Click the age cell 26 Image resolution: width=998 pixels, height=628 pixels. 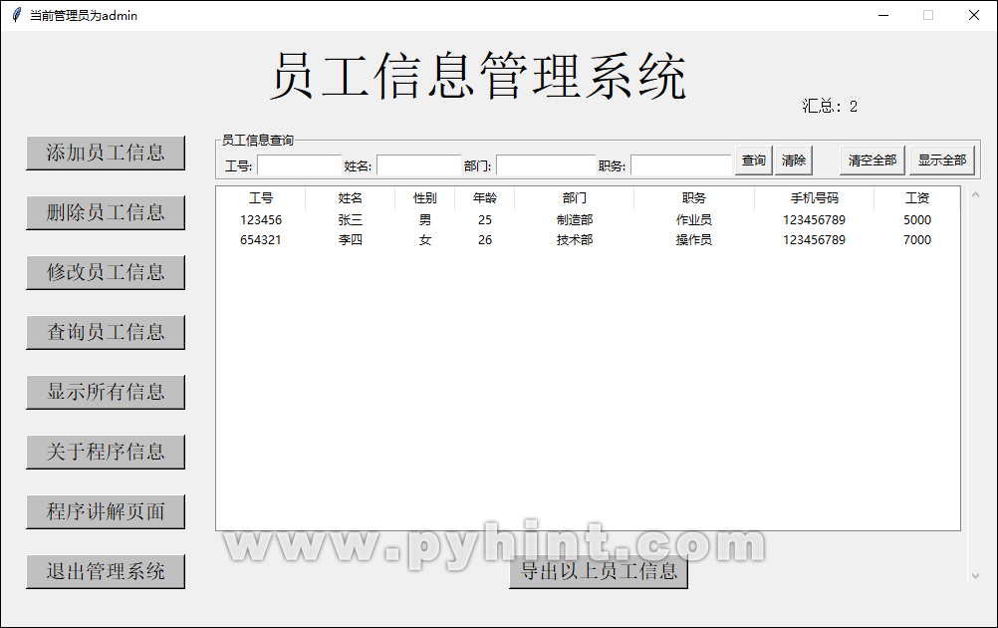coord(485,240)
